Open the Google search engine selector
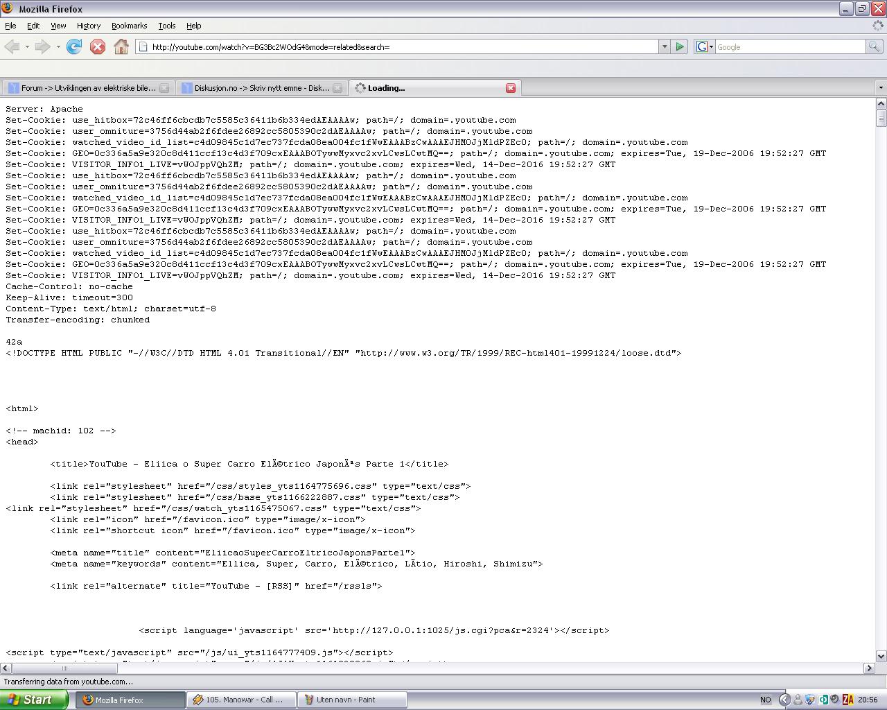This screenshot has width=887, height=710. [x=705, y=46]
